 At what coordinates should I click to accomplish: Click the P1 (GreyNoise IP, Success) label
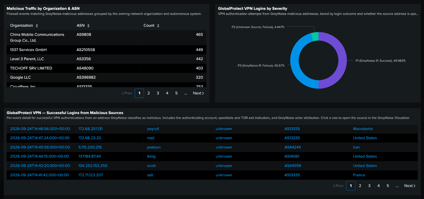pos(380,61)
